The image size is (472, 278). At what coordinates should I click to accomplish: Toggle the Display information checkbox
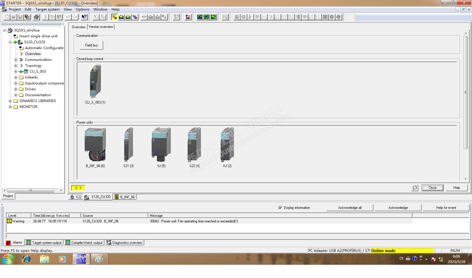point(280,208)
